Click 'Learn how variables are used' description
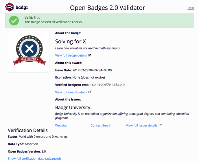The image size is (199, 163). click(x=88, y=48)
